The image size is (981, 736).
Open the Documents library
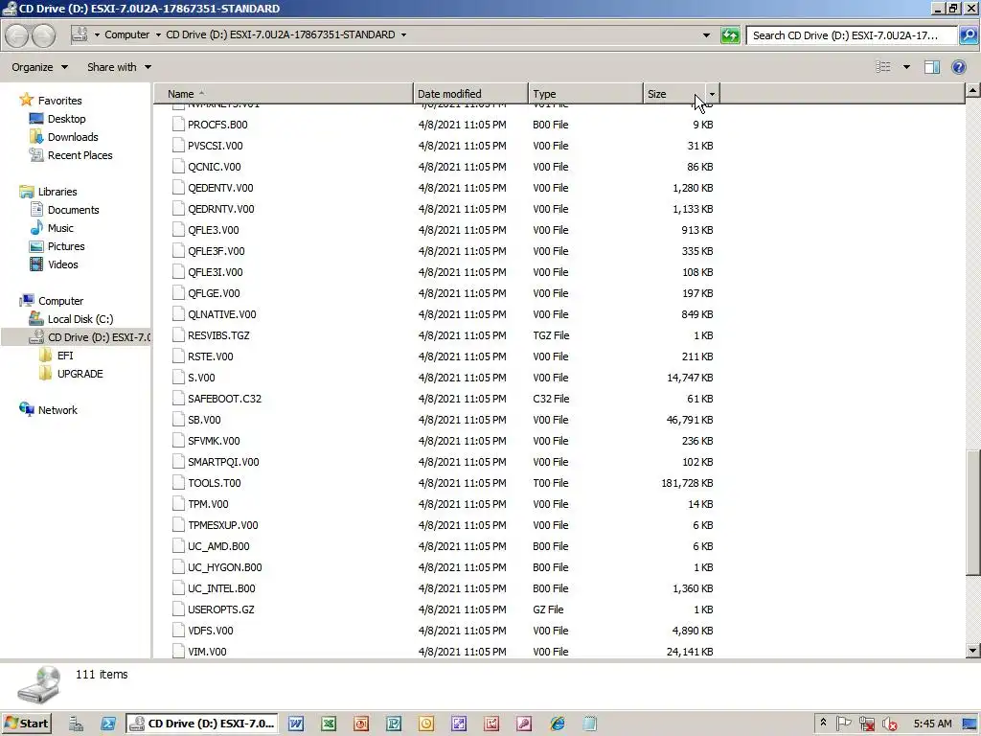[x=73, y=210]
